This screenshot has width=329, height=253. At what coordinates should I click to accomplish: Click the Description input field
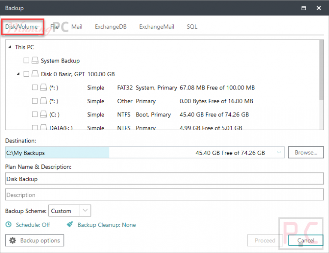click(165, 195)
